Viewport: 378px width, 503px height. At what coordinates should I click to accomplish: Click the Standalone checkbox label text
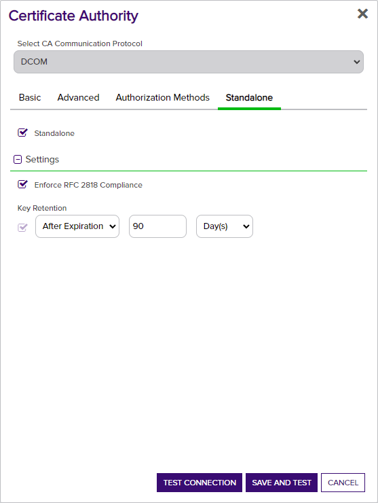click(54, 133)
